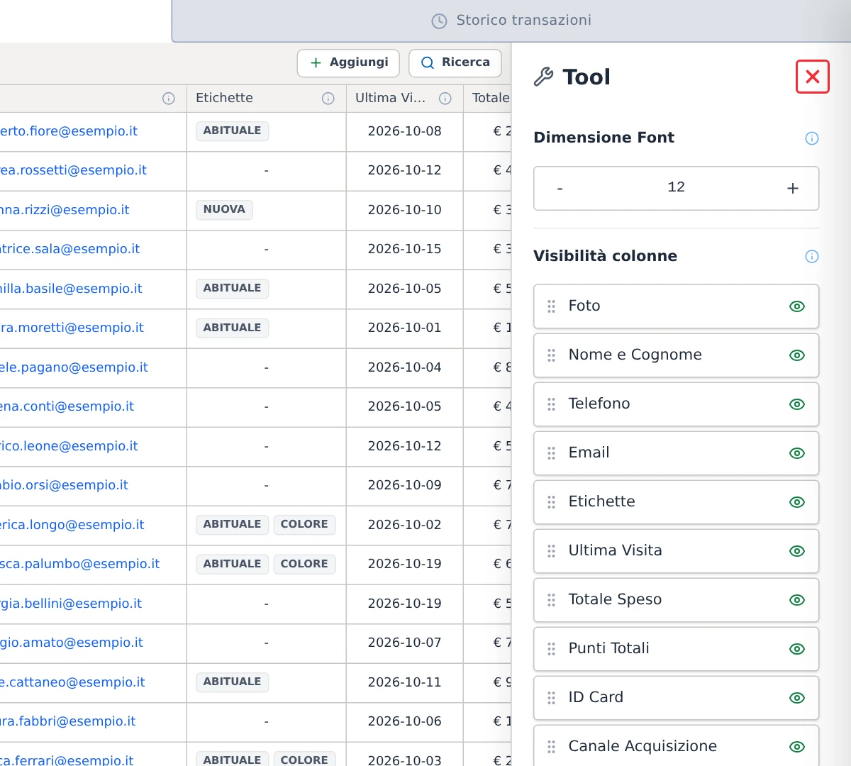Open the Storico transazioni tab
Screen dimensions: 851x766
click(511, 21)
